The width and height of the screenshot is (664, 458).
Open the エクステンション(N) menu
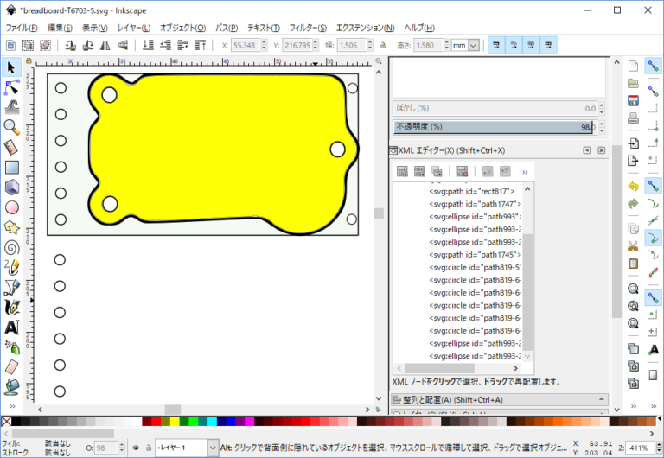pos(366,28)
